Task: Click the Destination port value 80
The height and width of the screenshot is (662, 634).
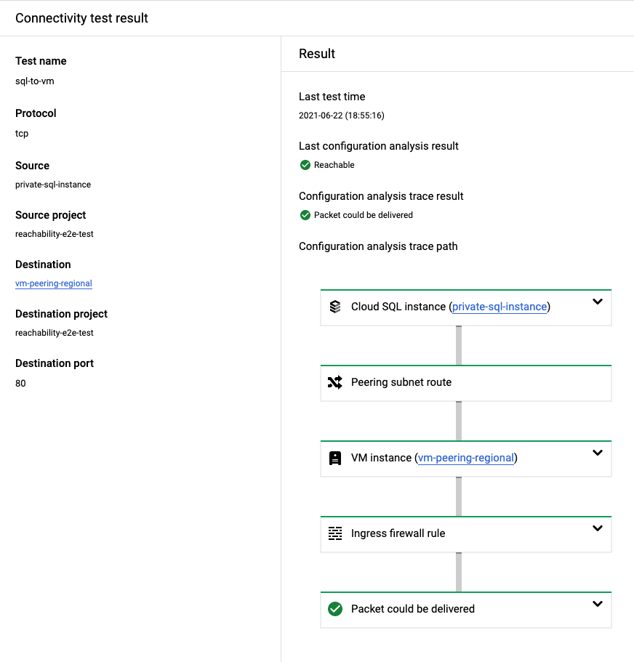Action: (20, 383)
